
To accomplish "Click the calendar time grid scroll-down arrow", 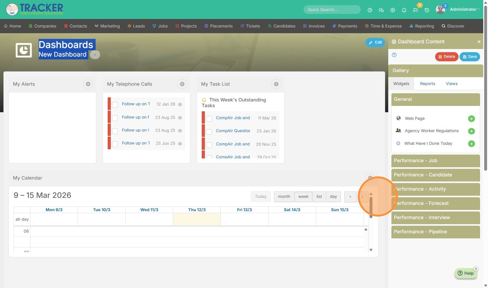I will tap(371, 250).
